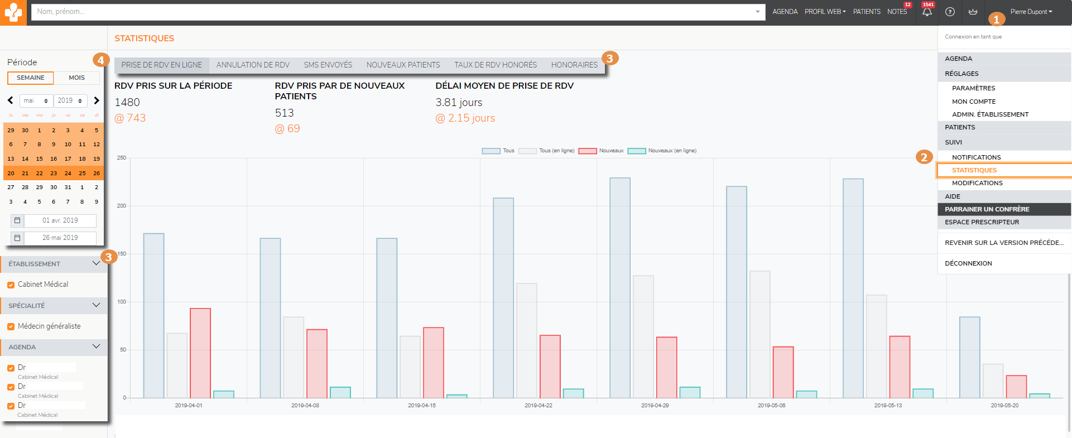The image size is (1072, 438).
Task: Open the notifications bell icon
Action: pos(927,12)
